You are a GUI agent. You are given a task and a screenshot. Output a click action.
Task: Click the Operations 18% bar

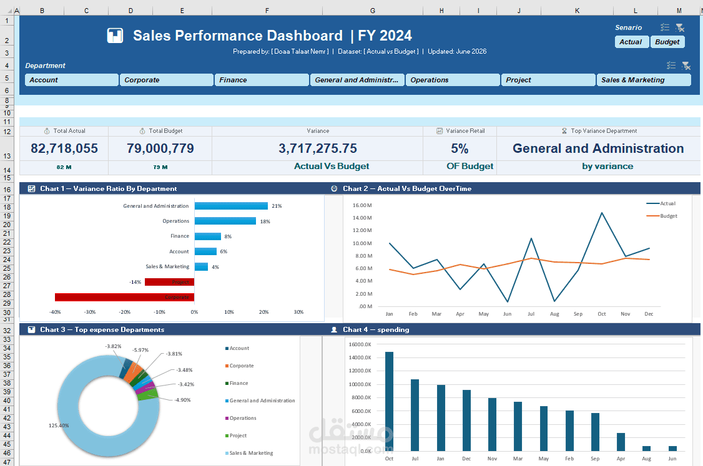pyautogui.click(x=225, y=221)
